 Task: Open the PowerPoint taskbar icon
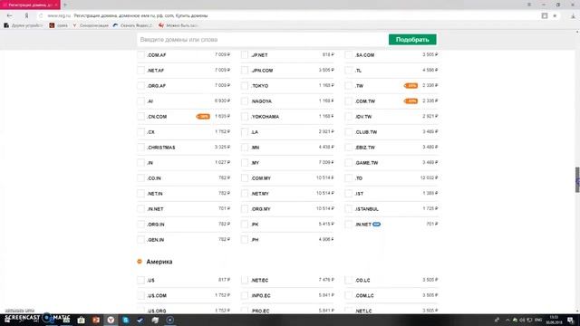pos(96,320)
